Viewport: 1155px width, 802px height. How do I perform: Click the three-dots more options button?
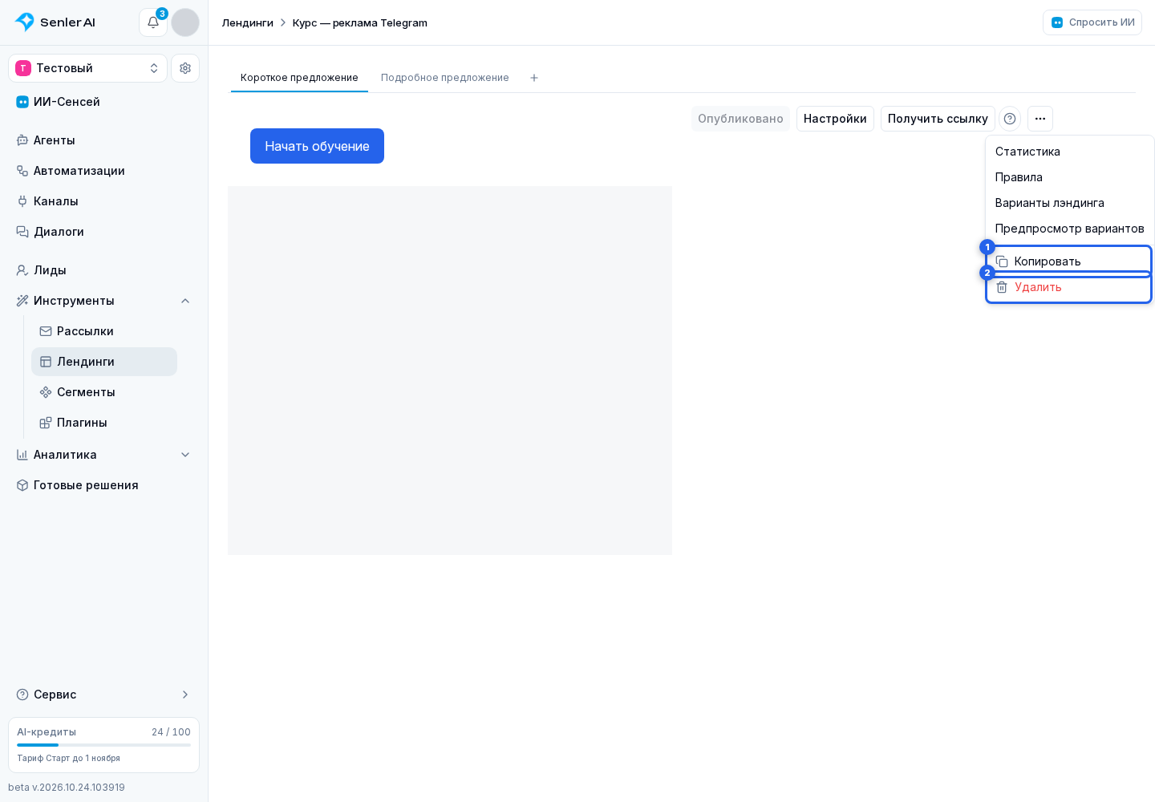point(1040,119)
